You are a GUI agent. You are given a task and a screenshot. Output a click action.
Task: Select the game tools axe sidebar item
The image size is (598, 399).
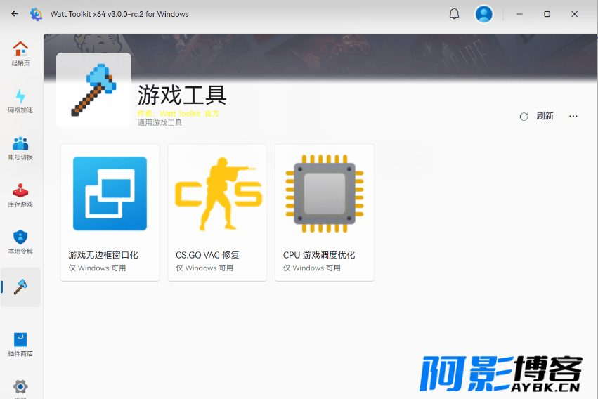20,287
